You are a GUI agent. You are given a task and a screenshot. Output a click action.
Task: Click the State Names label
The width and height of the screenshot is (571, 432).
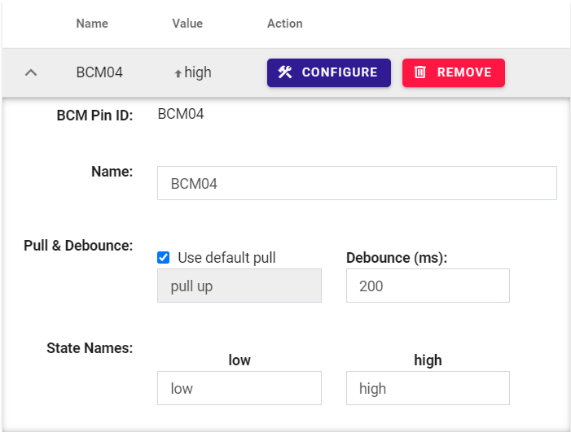tap(90, 348)
